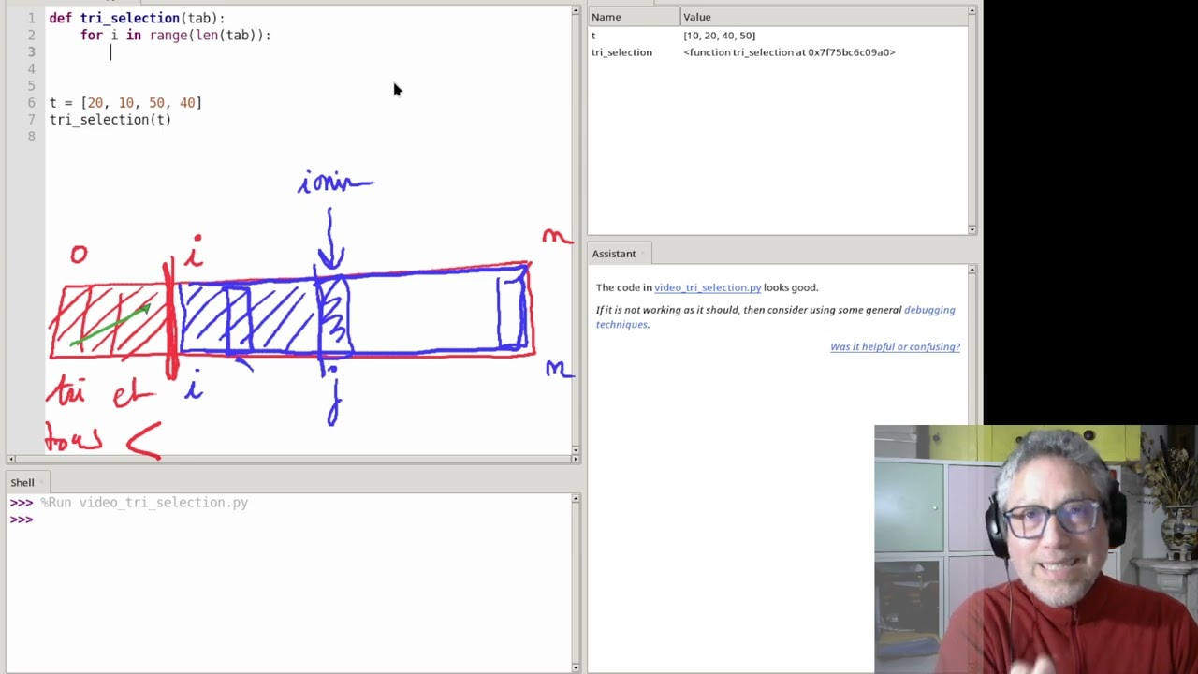Click the editor vertical scrollbar up arrow
The height and width of the screenshot is (674, 1198).
tap(576, 12)
